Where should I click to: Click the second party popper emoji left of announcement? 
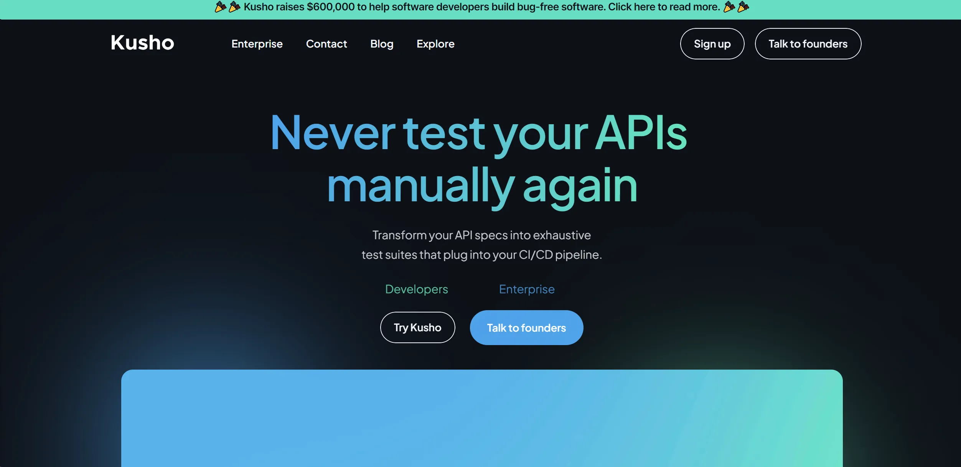[x=234, y=7]
